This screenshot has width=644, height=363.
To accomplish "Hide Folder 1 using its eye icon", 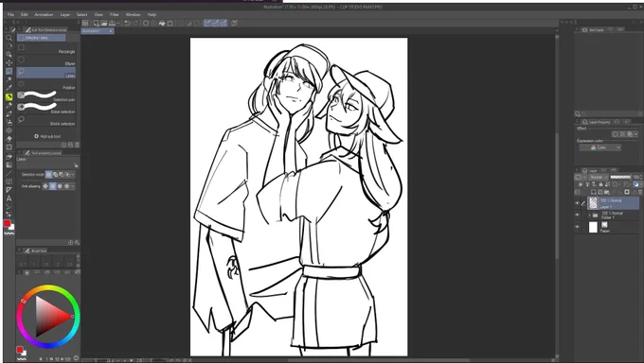I will [x=577, y=215].
